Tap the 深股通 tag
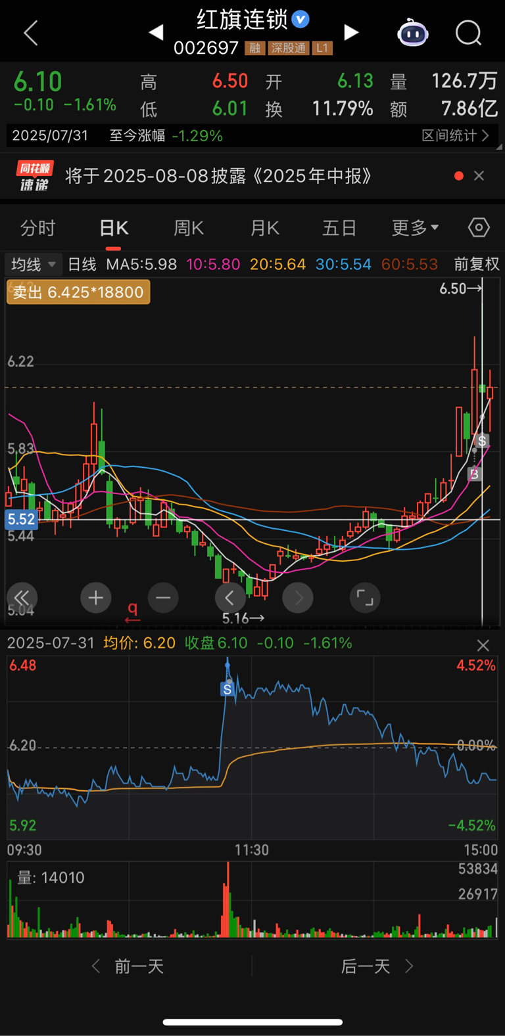The width and height of the screenshot is (505, 1036). pyautogui.click(x=288, y=48)
